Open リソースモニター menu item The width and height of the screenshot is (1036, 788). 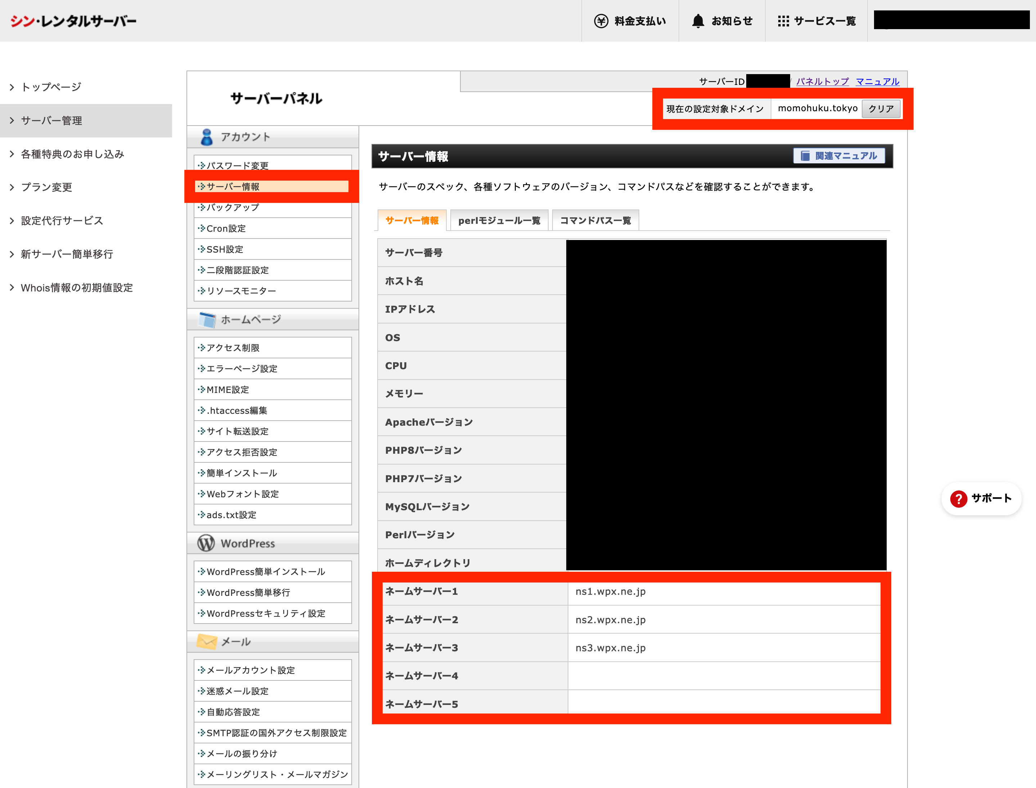click(272, 291)
